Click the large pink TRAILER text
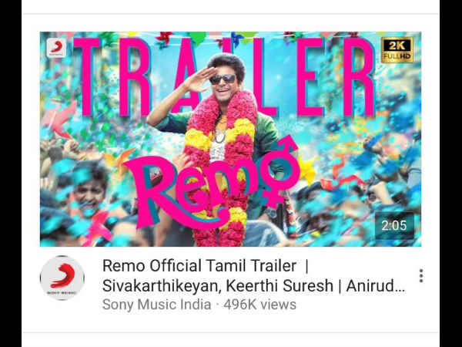 pos(224,76)
